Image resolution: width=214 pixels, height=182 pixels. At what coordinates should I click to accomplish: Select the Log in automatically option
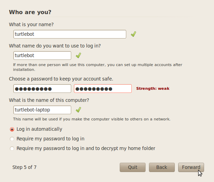(12, 129)
